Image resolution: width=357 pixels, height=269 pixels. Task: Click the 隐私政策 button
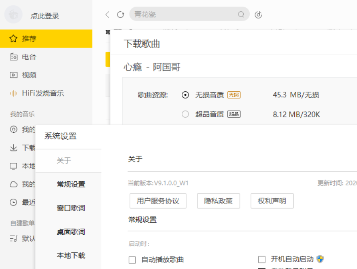coord(218,201)
